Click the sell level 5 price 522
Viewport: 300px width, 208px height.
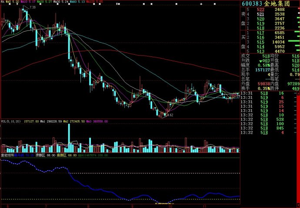(260, 10)
